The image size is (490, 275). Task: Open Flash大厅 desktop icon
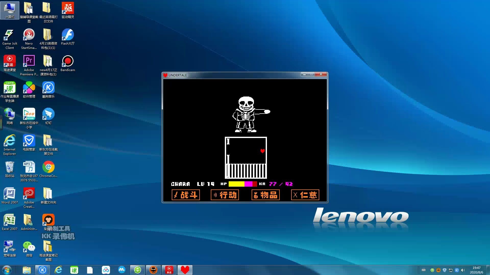click(68, 35)
